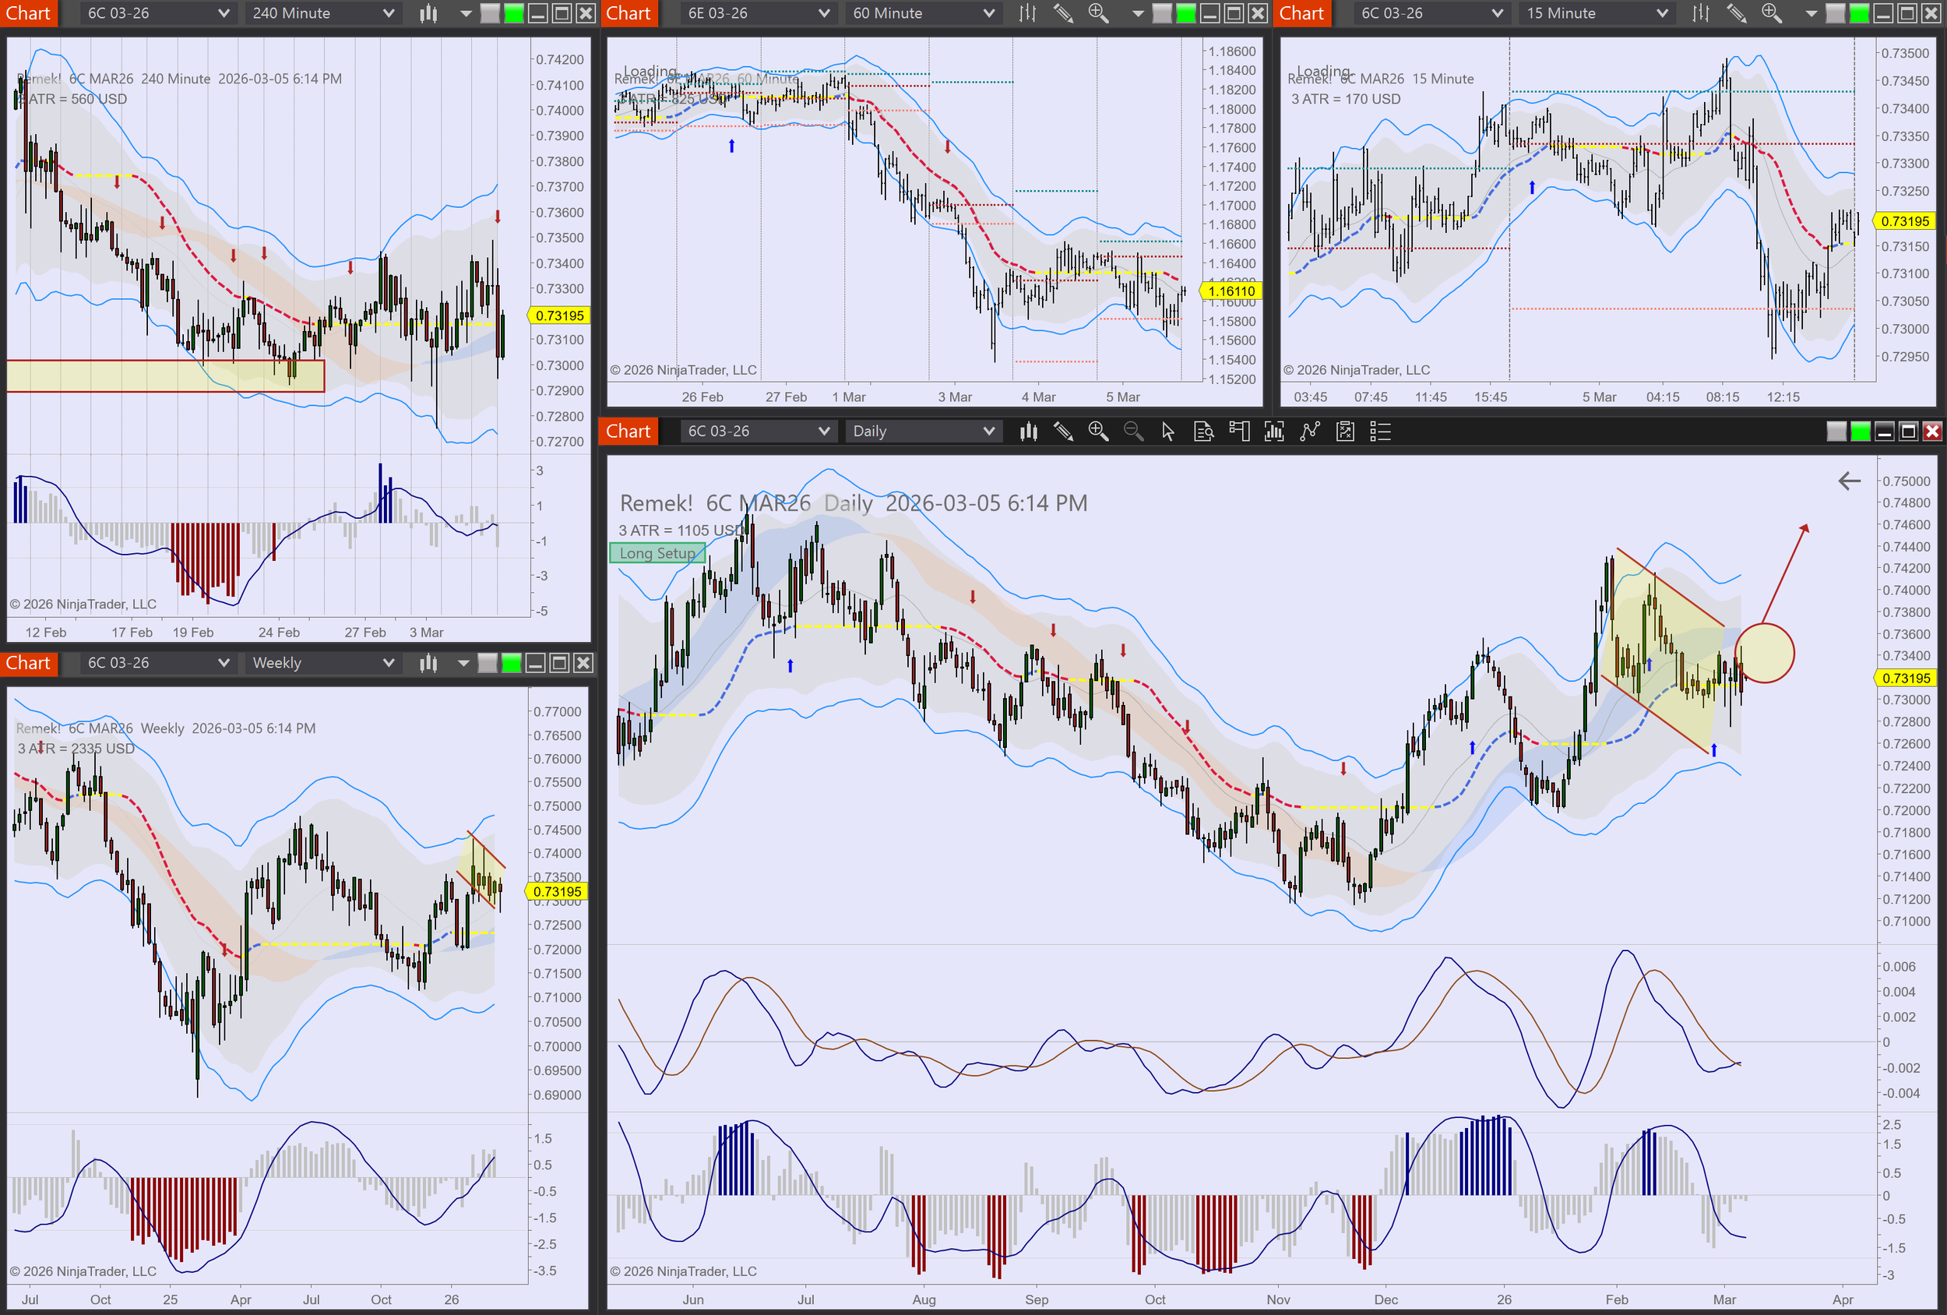The width and height of the screenshot is (1947, 1315).
Task: Open Strategies icon in Daily chart toolbar
Action: coord(1345,432)
